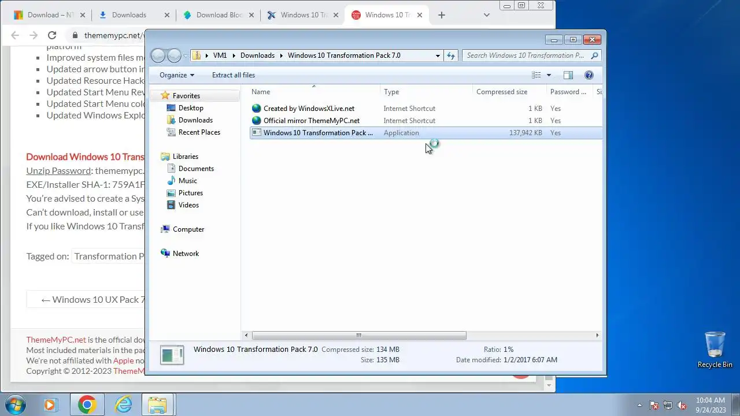The width and height of the screenshot is (740, 416).
Task: Open Explorer help icon
Action: pos(589,75)
